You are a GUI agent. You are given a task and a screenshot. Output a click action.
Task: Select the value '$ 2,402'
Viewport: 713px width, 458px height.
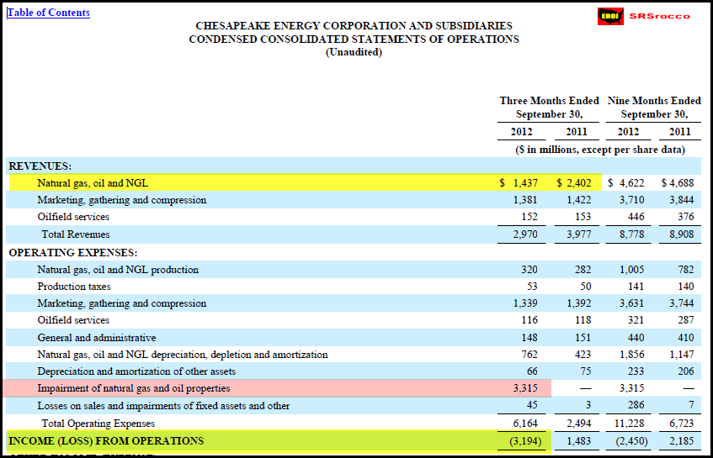[574, 183]
